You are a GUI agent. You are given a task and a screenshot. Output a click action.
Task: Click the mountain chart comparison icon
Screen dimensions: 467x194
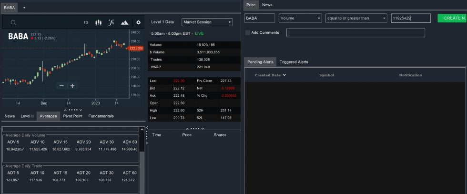pos(124,22)
